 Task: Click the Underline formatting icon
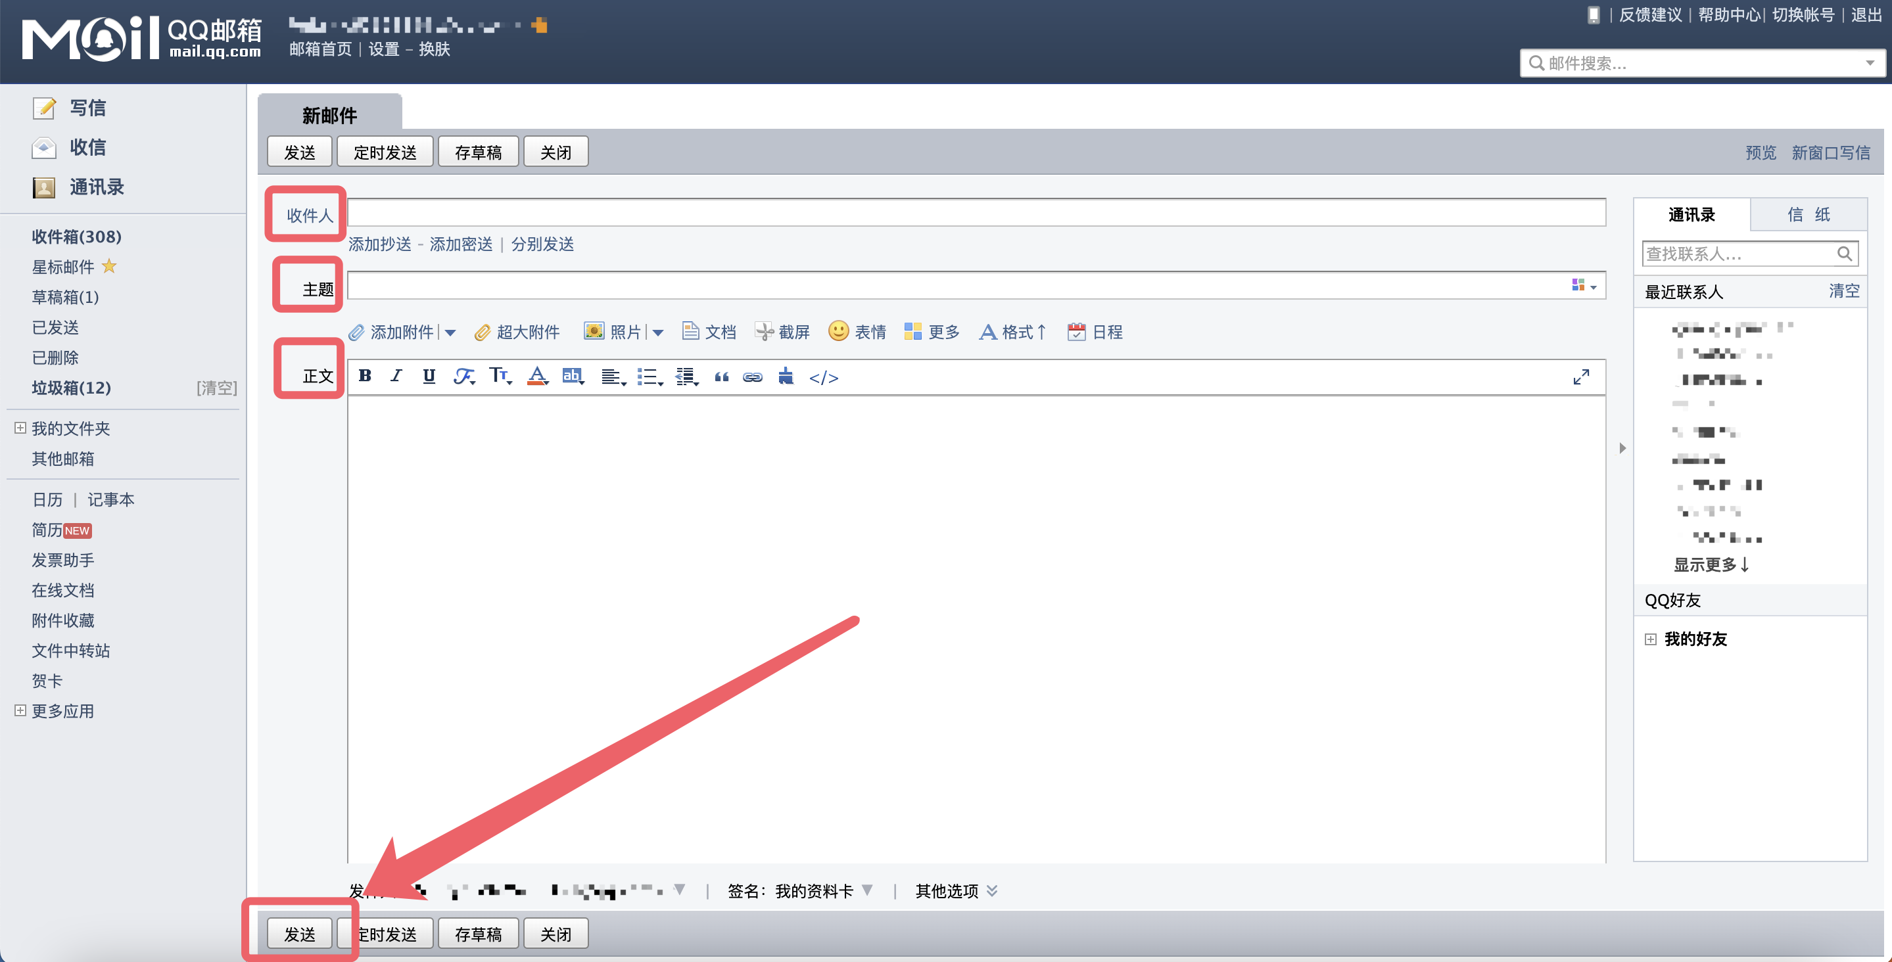[429, 375]
